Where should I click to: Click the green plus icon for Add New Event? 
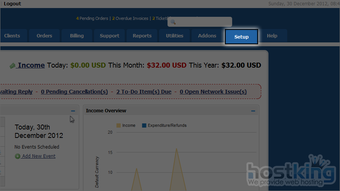[x=18, y=156]
